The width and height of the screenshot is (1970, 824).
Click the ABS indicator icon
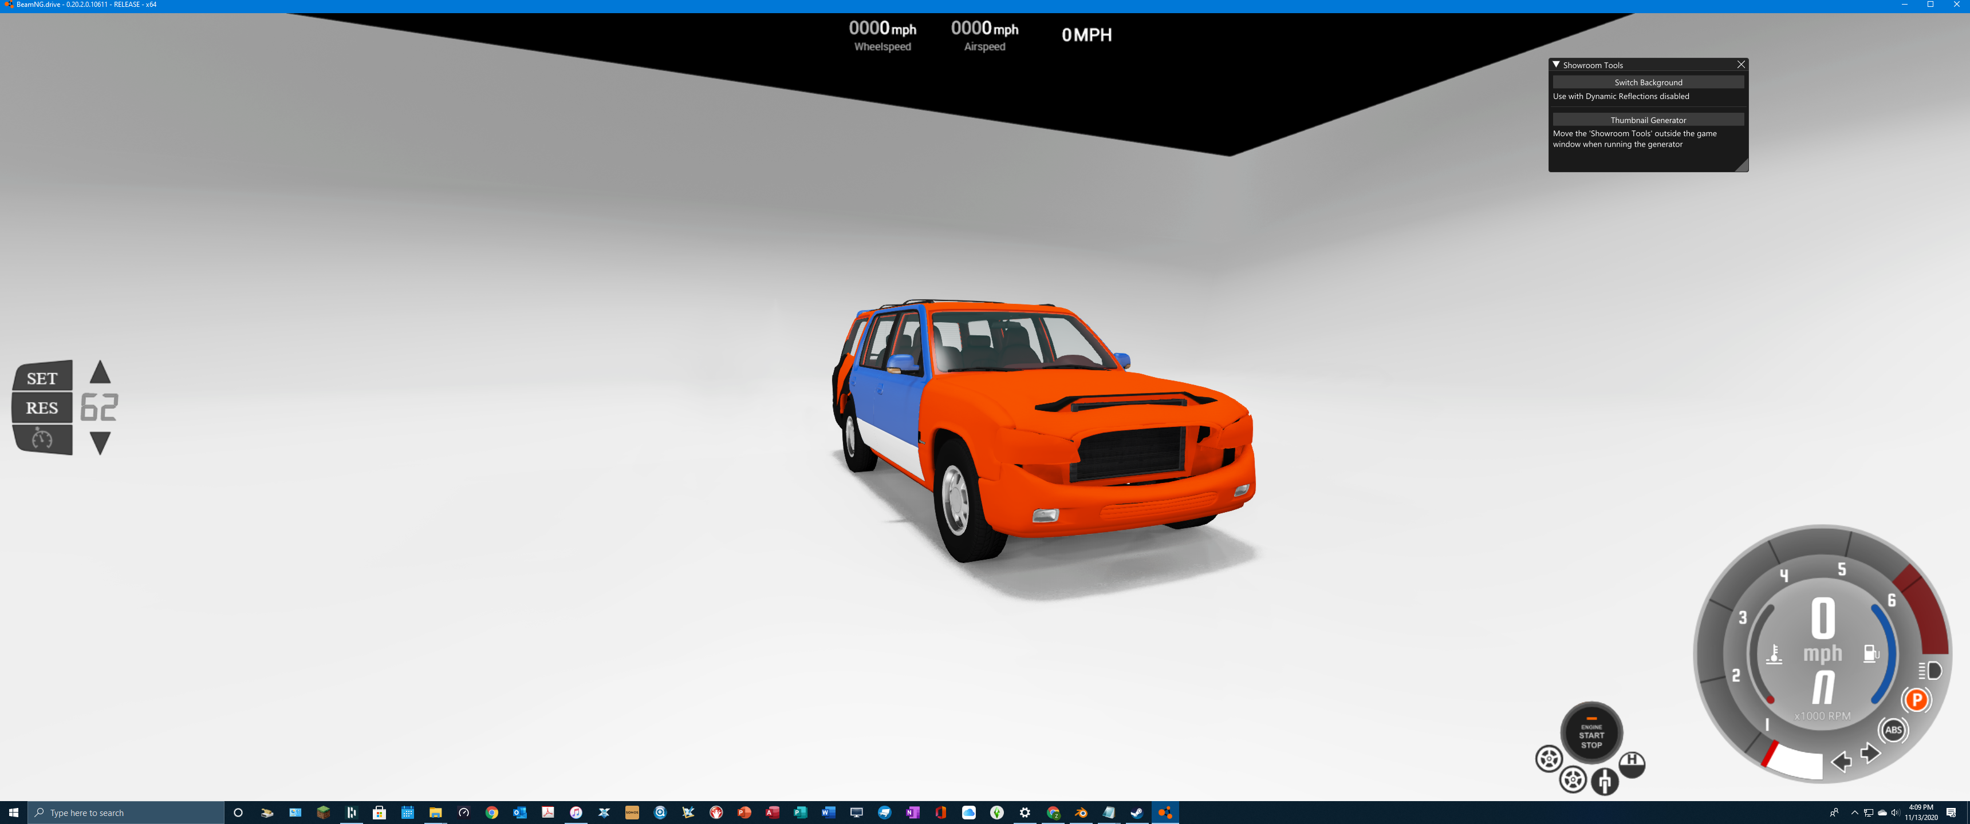coord(1893,730)
